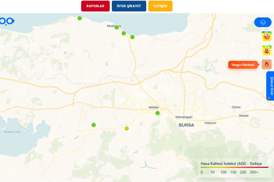Toggle the AQI heatmap layer
The height and width of the screenshot is (182, 274).
click(266, 50)
